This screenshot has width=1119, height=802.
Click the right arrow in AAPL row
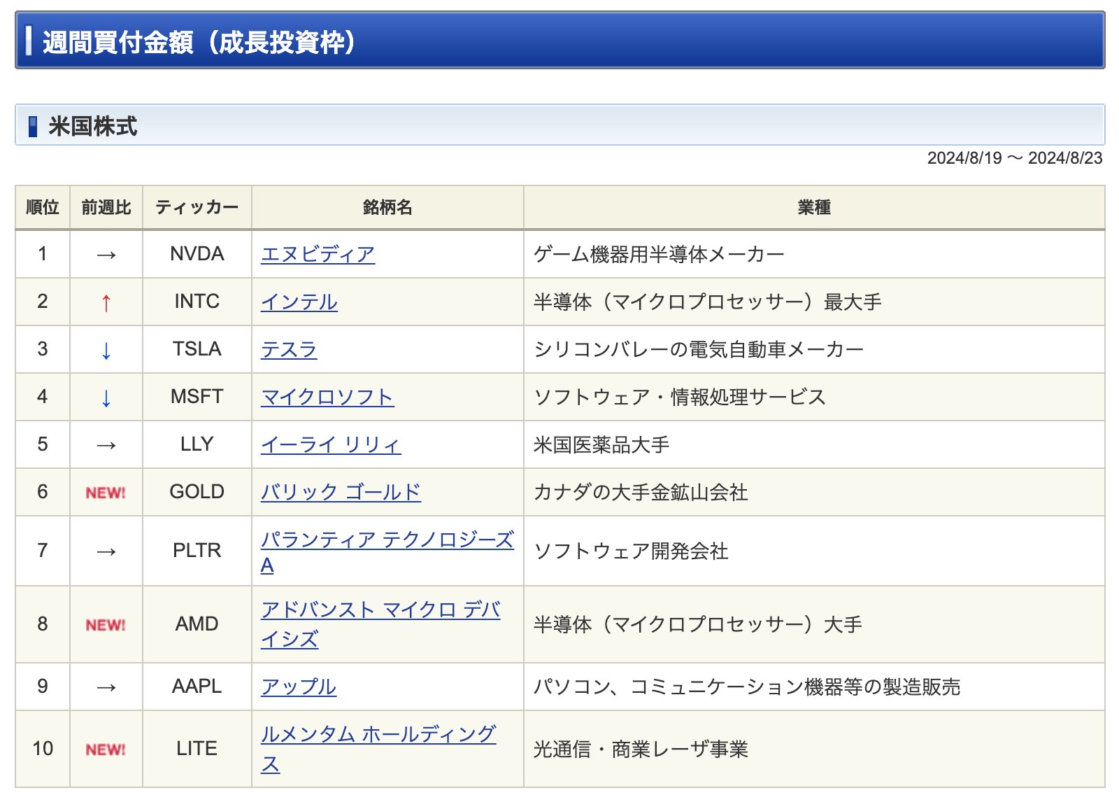click(106, 687)
